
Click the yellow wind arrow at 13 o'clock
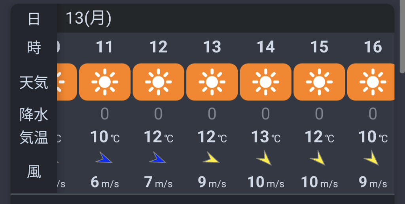(x=211, y=159)
